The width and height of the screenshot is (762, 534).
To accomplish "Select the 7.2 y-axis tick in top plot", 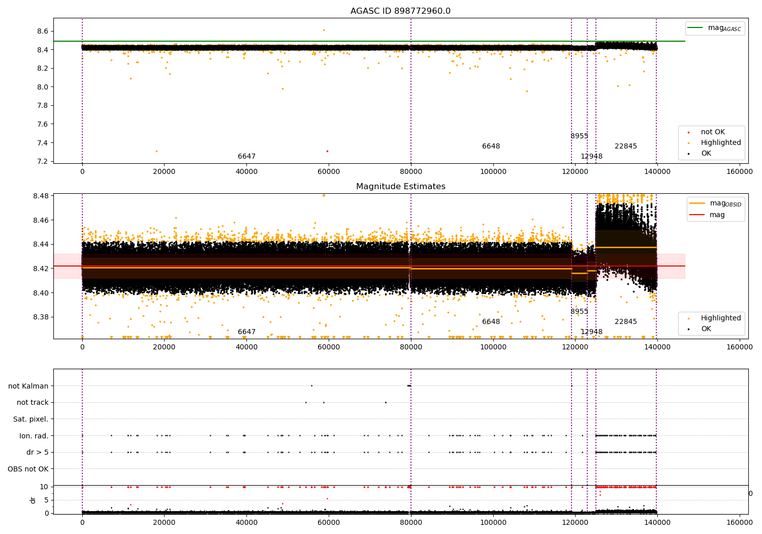I will (43, 161).
